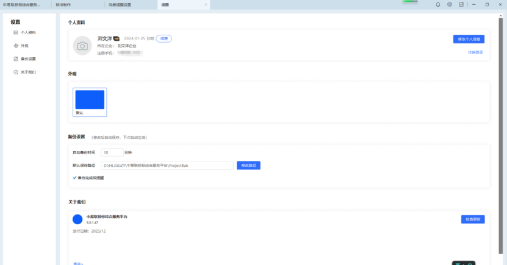Click the 注销登录 link
The image size is (507, 265).
click(x=475, y=52)
